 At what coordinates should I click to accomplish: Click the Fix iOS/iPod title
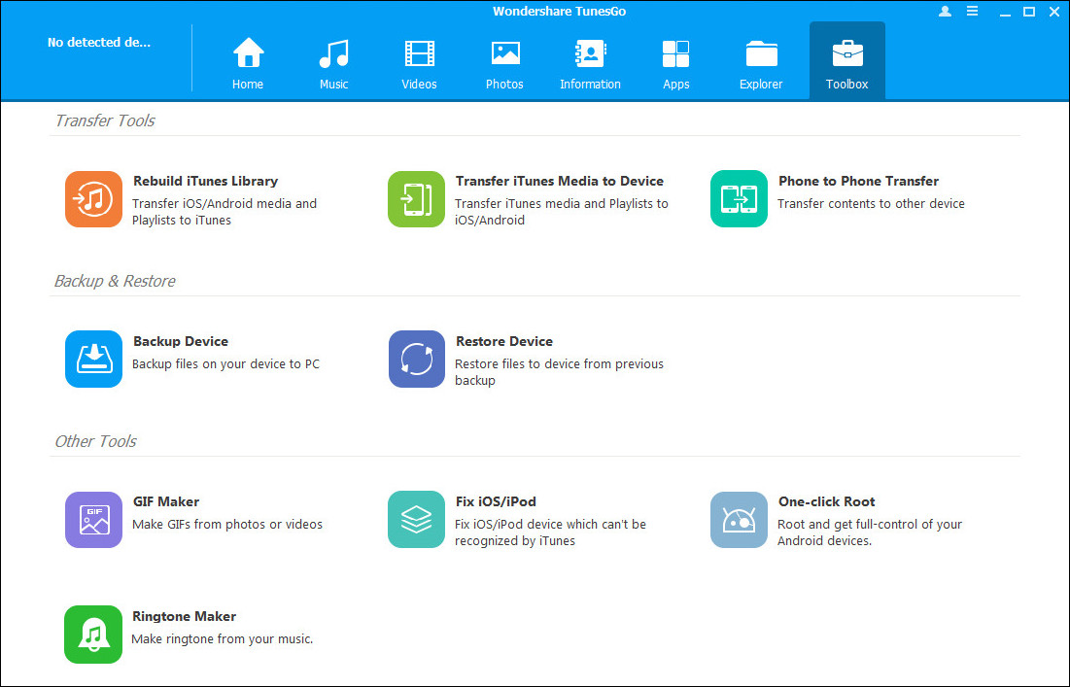[x=496, y=501]
